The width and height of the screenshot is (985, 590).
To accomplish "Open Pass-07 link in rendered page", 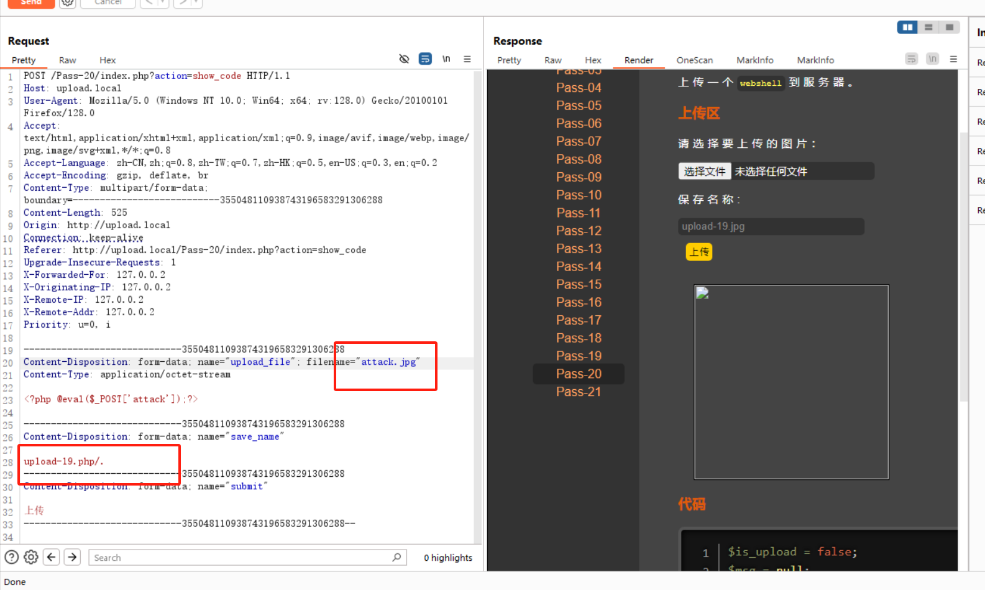I will point(579,142).
